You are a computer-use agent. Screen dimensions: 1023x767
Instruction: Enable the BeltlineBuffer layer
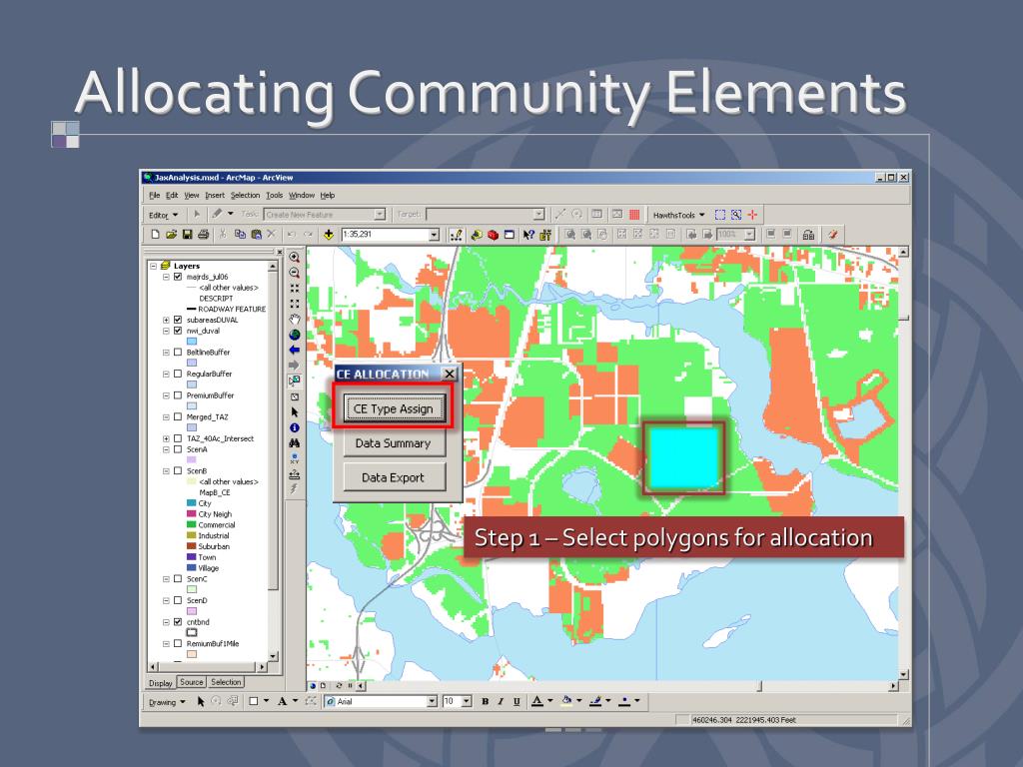pyautogui.click(x=178, y=353)
